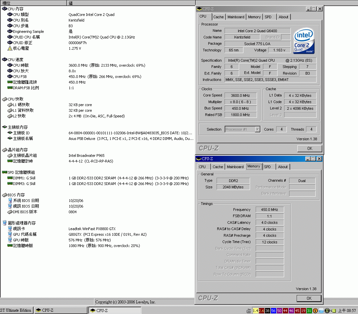
Task: Click the SPD 記憶體模組 memory icon
Action: click(5, 172)
